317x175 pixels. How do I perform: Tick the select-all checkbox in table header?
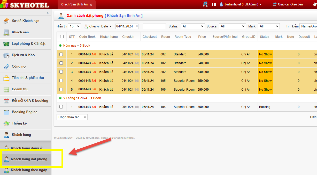coord(62,37)
